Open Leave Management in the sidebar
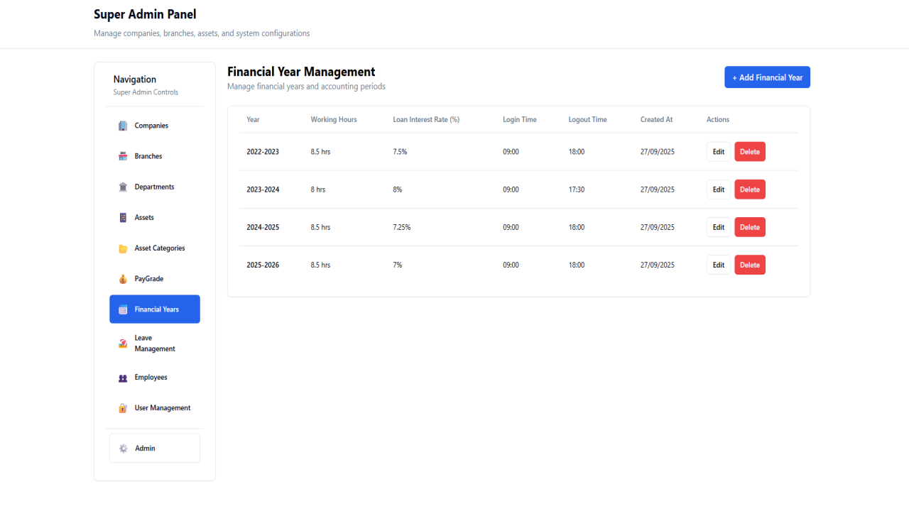This screenshot has height=511, width=909. (x=155, y=344)
